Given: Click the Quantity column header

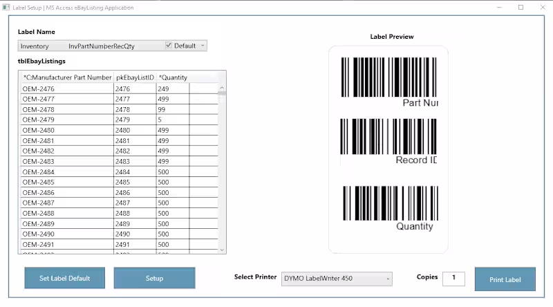Looking at the screenshot, I should click(x=173, y=77).
